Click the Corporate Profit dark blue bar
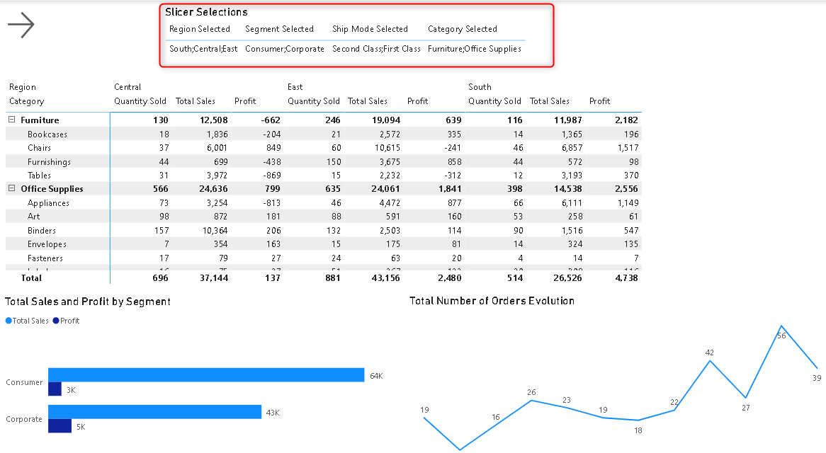This screenshot has height=453, width=826. pos(60,425)
